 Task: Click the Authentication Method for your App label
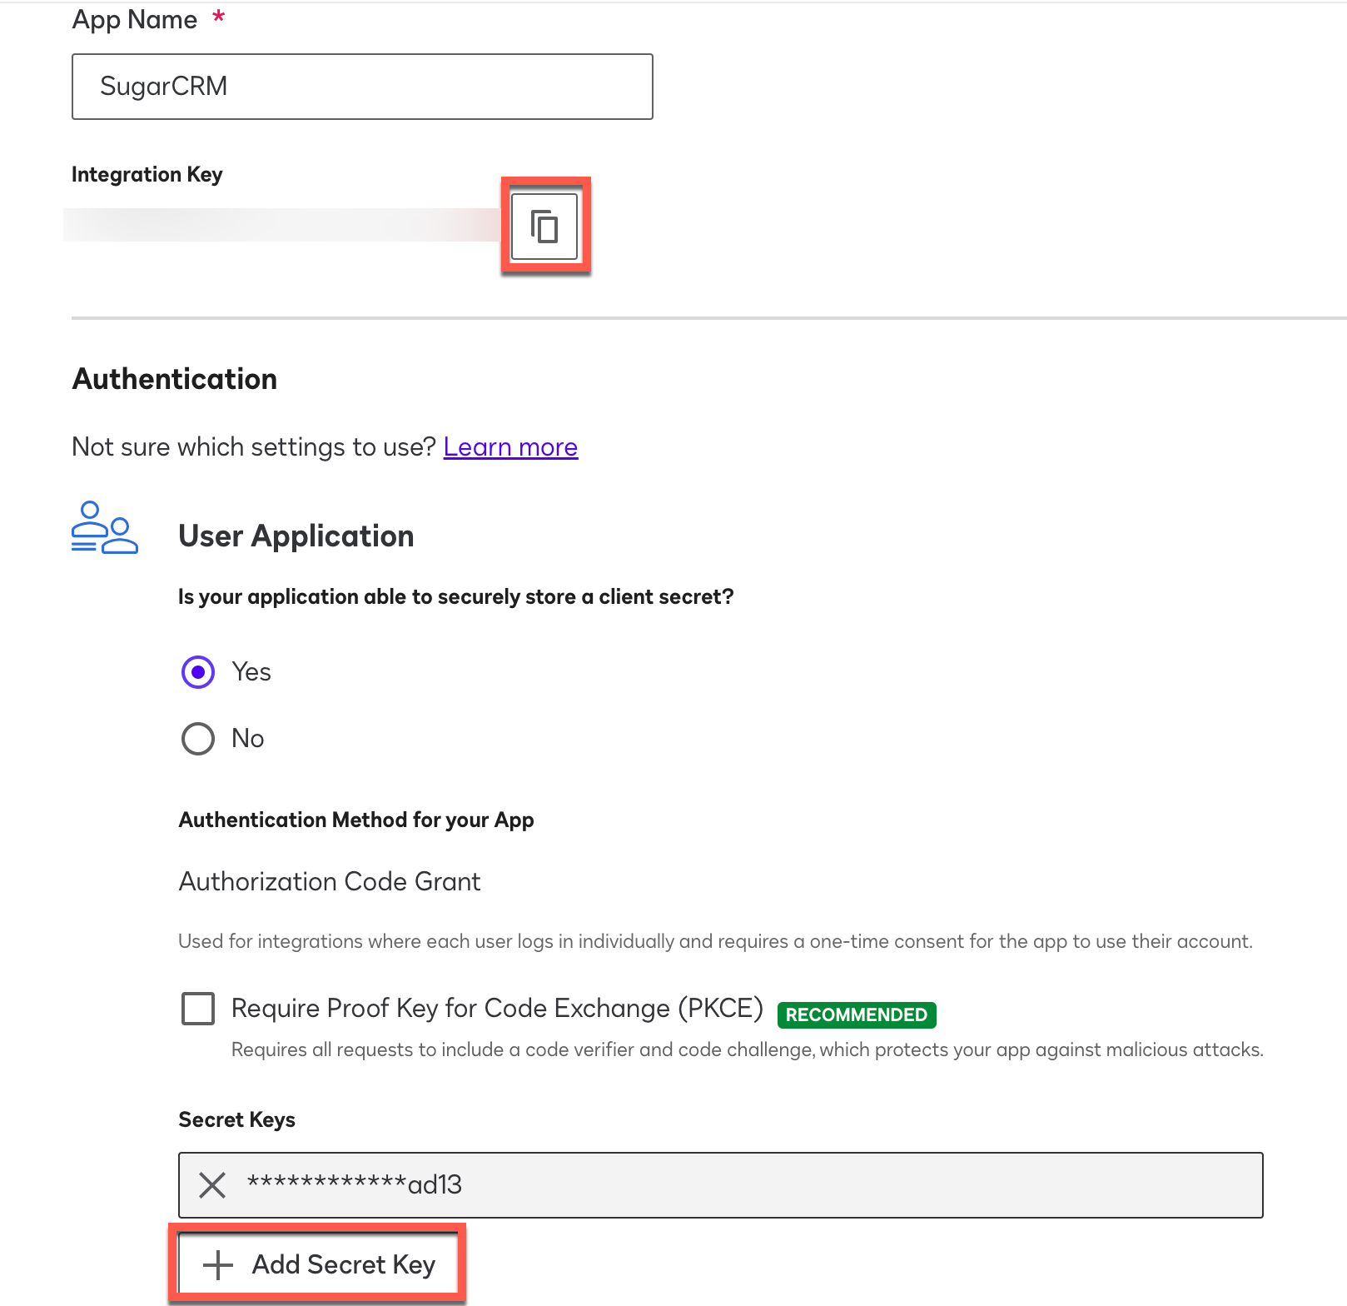click(356, 820)
